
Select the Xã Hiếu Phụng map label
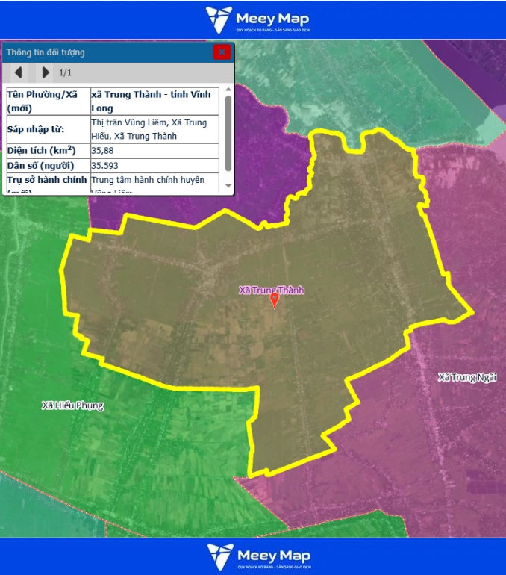(72, 405)
